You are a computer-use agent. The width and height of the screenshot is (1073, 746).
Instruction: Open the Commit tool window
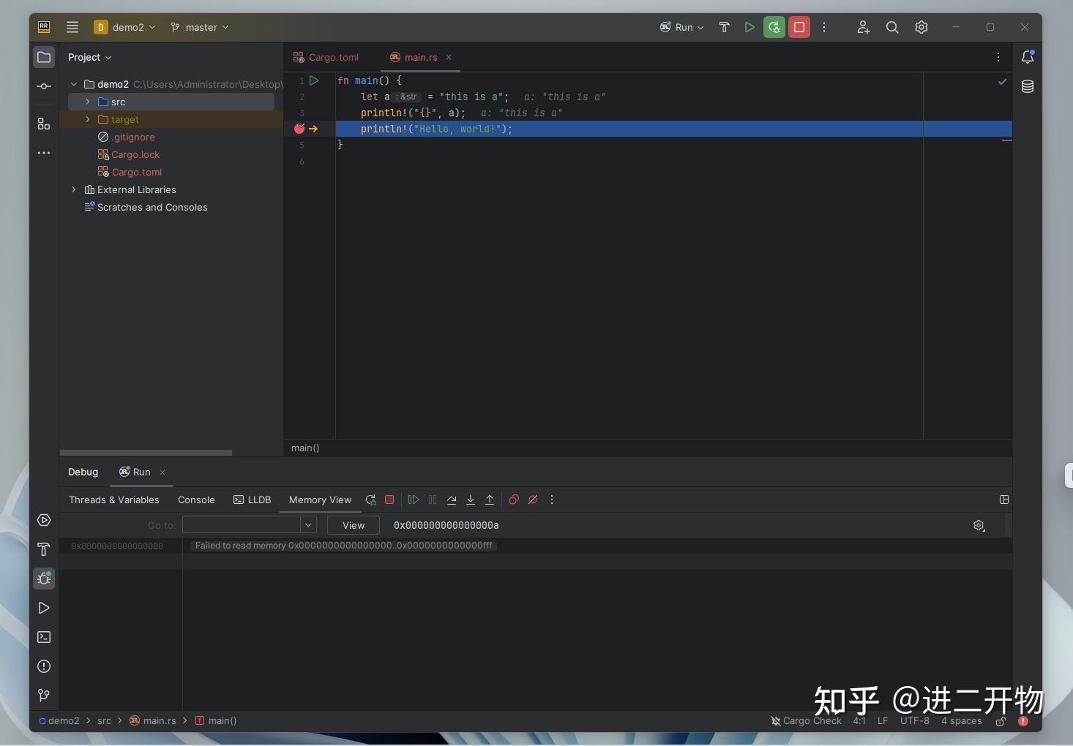click(44, 86)
